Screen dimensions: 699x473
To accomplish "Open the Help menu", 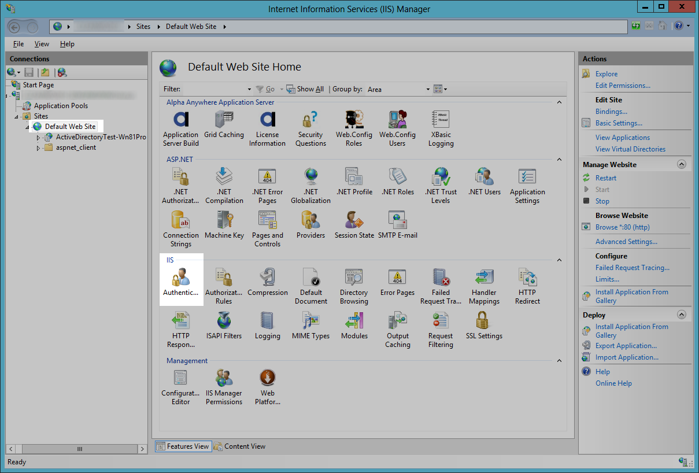I will pos(67,44).
